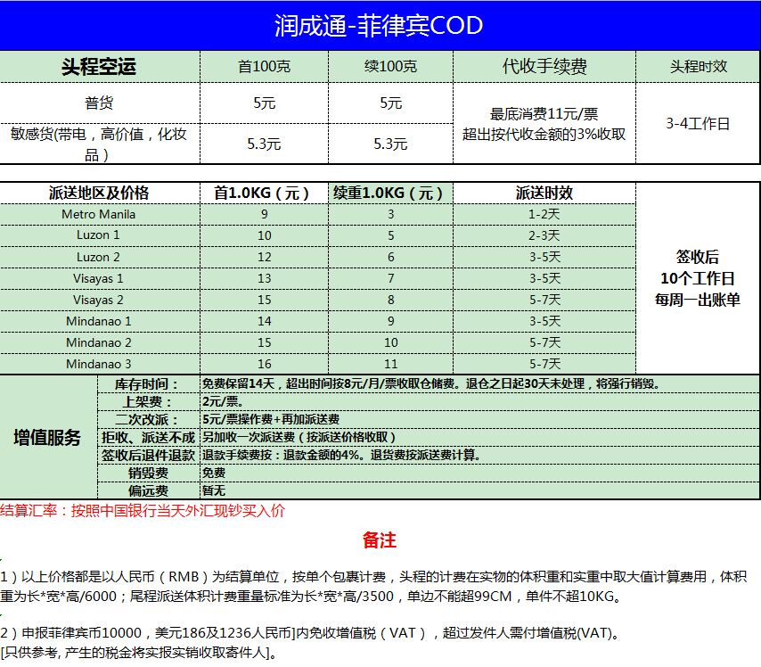The image size is (761, 667).
Task: Select the 签收后10个工作日每周一出账单 cell
Action: pos(698,278)
